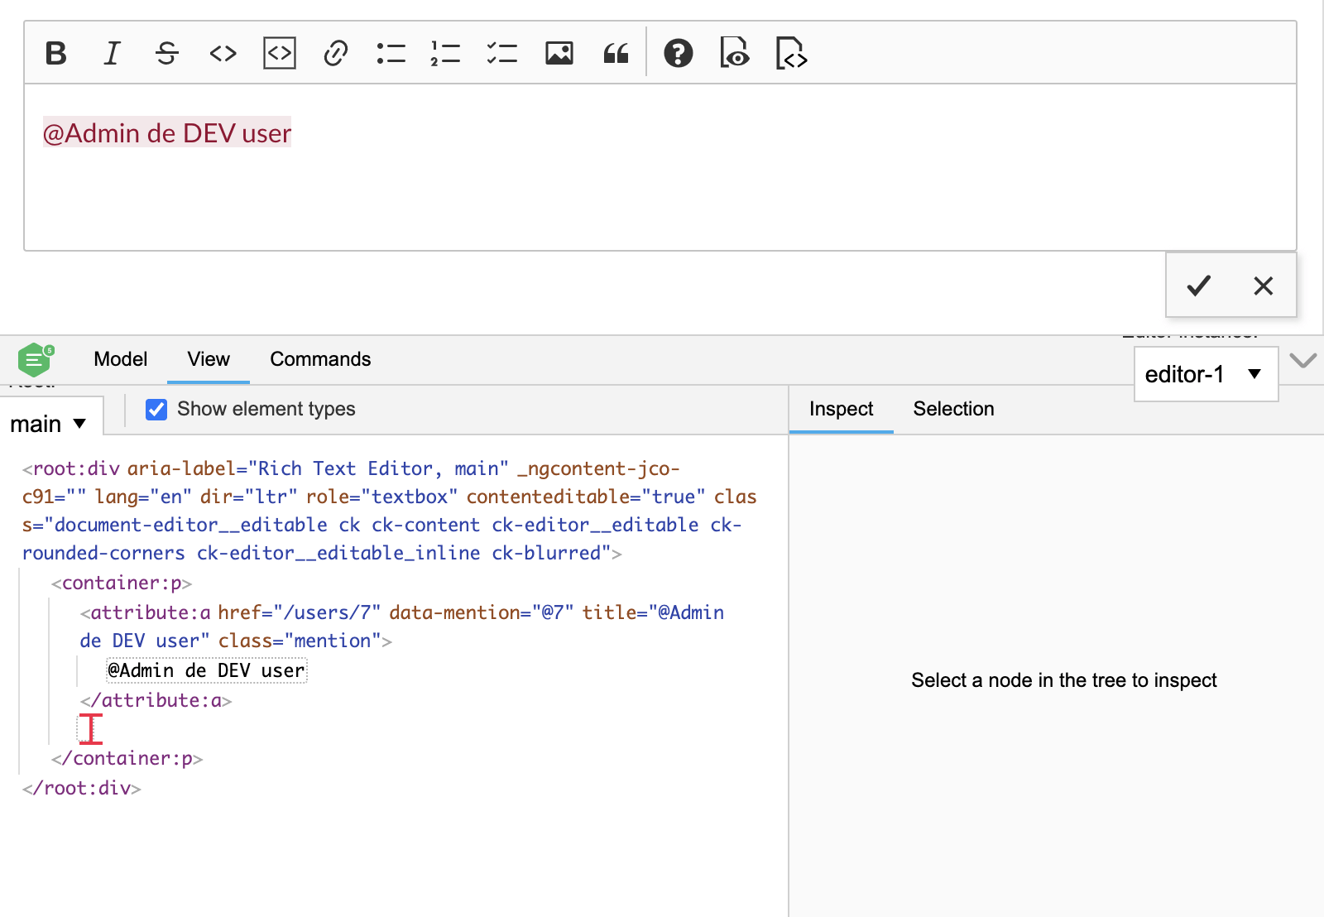
Task: Insert a block quote
Action: point(616,53)
